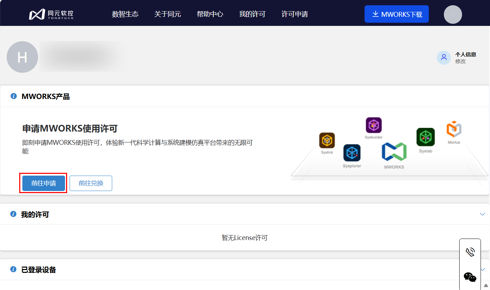Click the MWORKS center logo icon
The height and width of the screenshot is (290, 490).
[394, 152]
